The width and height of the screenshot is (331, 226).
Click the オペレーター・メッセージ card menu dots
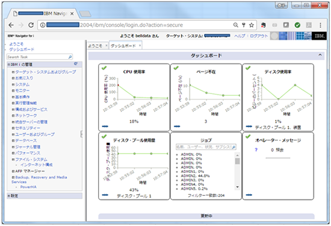click(x=249, y=195)
